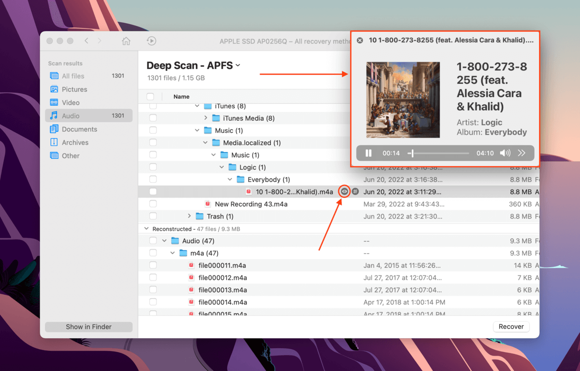
Task: Collapse the Media.localized (1) folder
Action: [x=205, y=143]
